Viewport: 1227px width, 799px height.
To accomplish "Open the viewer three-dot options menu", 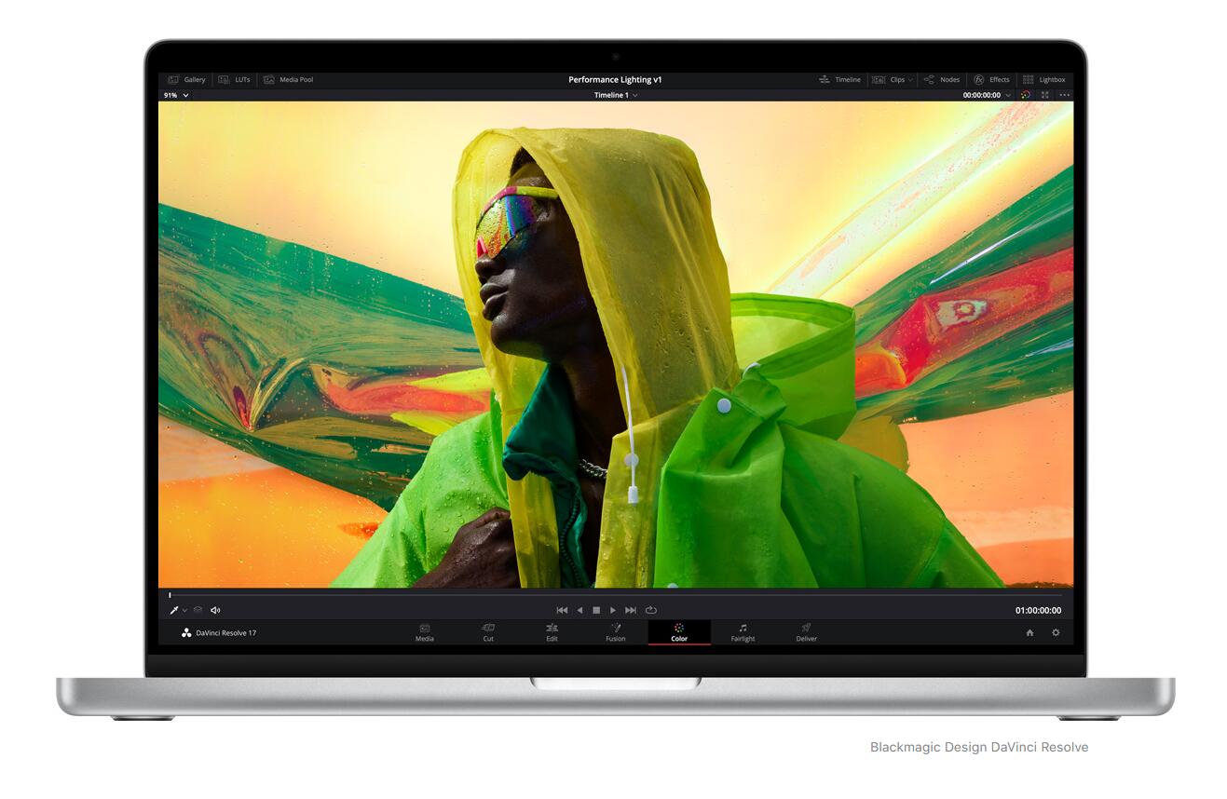I will tap(1064, 95).
